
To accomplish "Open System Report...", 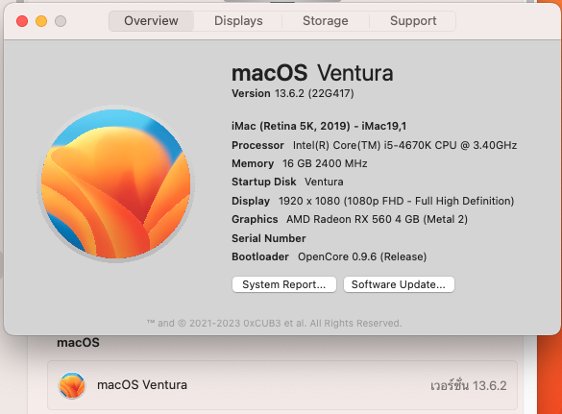I will click(284, 284).
